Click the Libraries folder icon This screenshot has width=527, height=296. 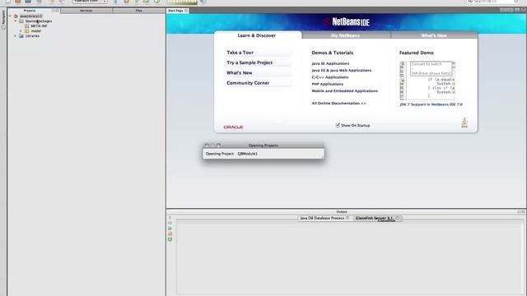click(x=21, y=36)
